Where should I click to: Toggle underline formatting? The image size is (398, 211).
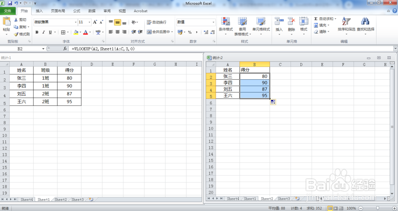[50, 32]
